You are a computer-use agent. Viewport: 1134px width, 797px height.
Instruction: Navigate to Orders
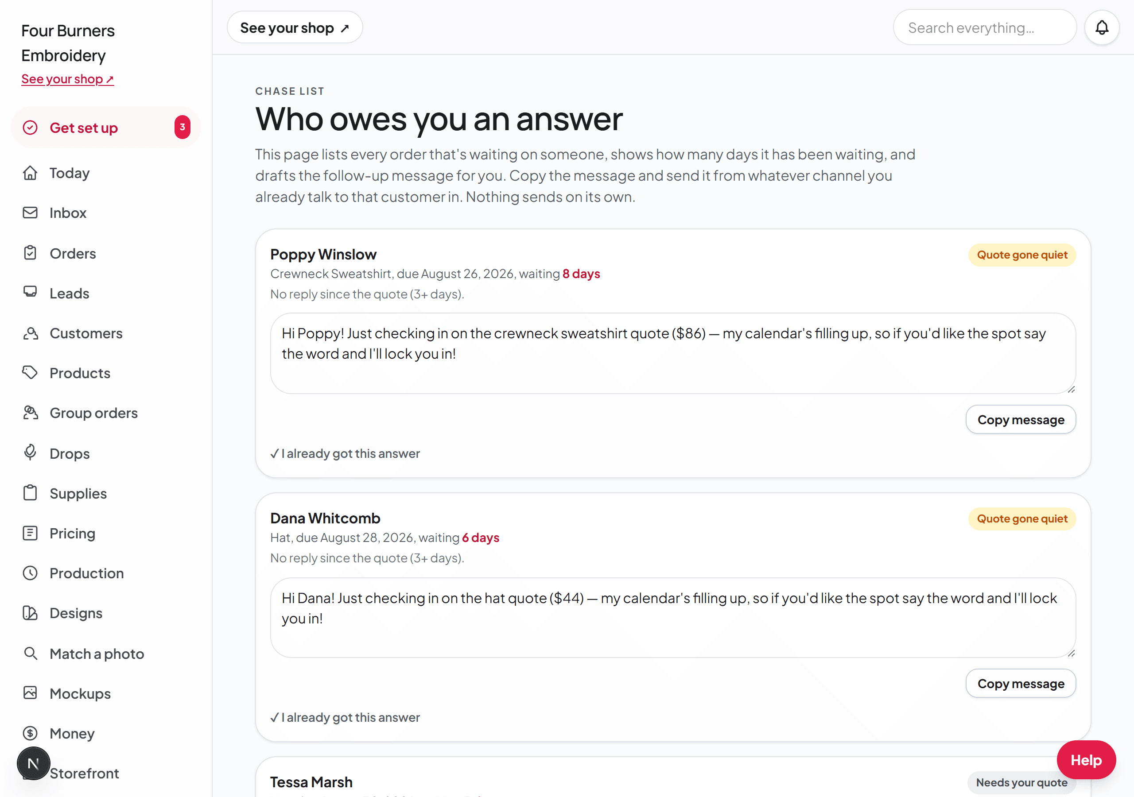point(106,253)
